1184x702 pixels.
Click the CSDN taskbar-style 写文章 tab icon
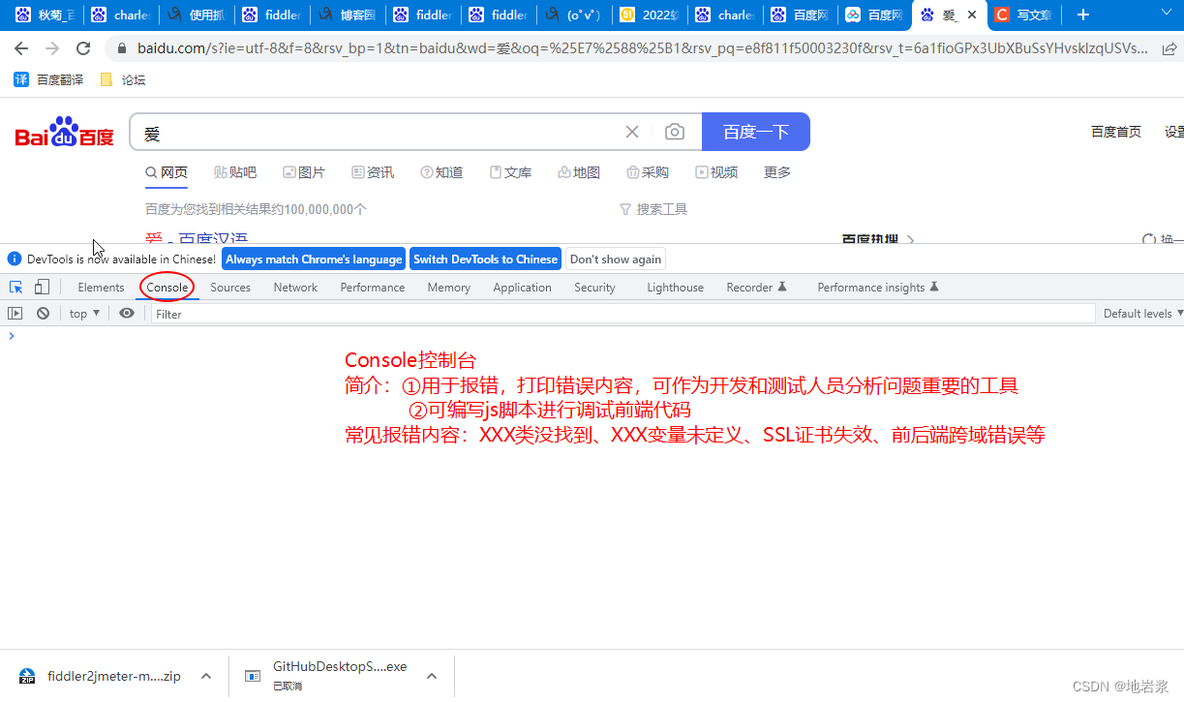click(1004, 15)
